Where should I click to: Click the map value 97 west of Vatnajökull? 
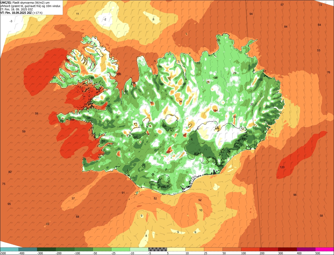point(184,135)
